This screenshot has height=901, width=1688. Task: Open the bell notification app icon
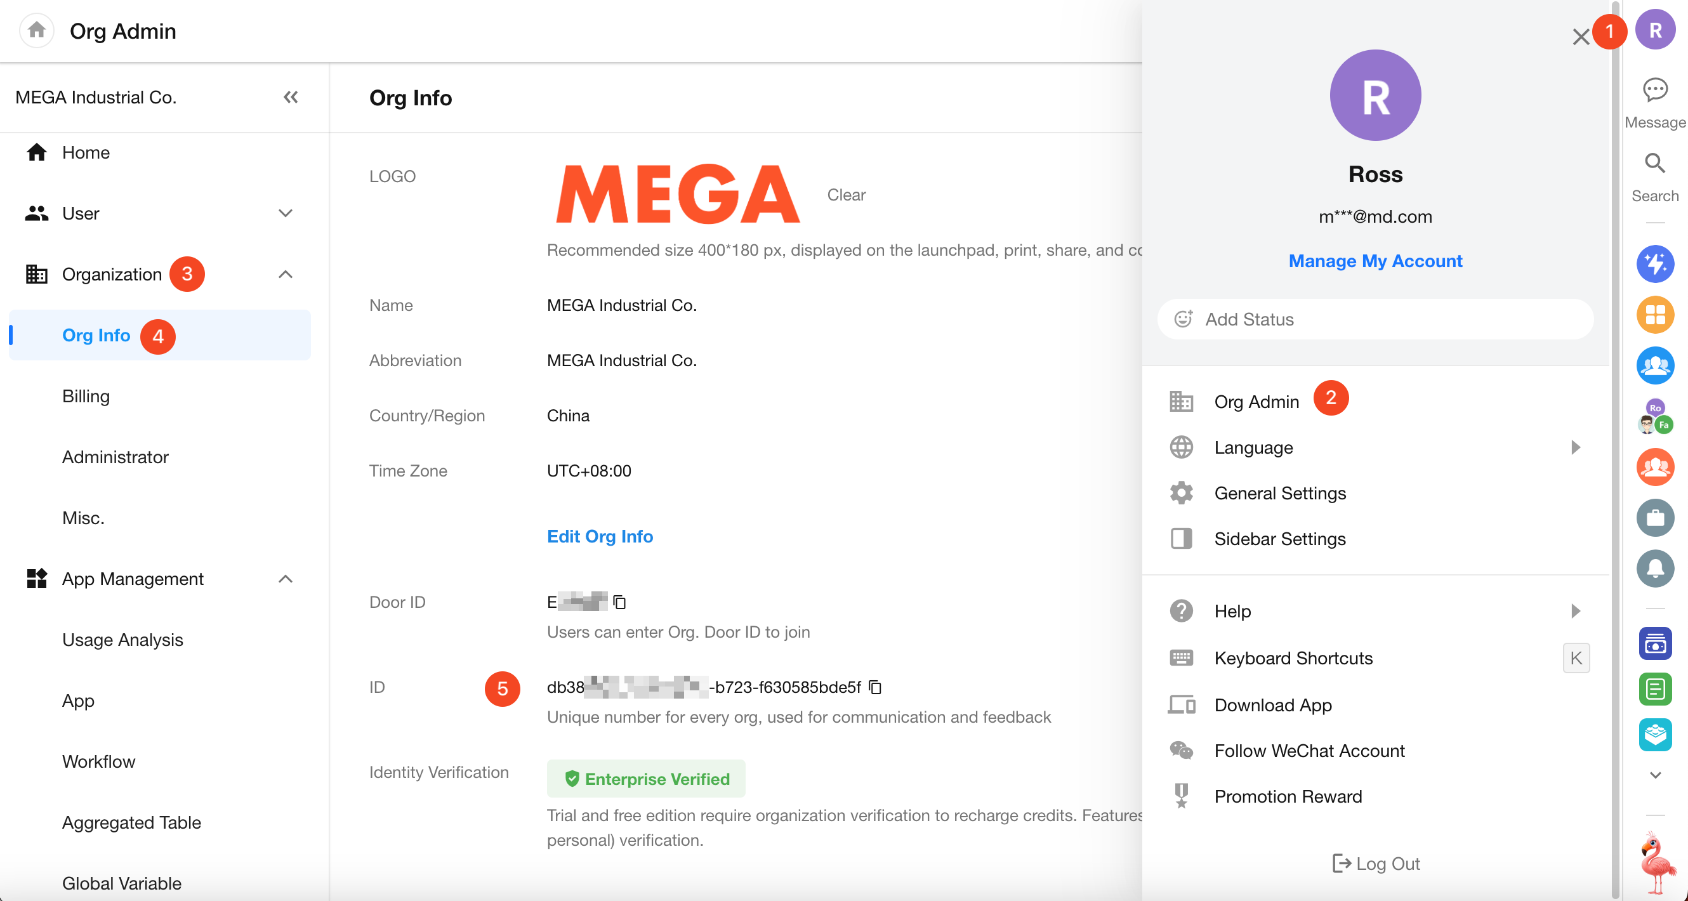(1654, 567)
